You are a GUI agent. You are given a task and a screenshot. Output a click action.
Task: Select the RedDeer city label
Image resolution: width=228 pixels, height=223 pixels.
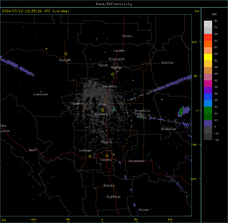[x=116, y=68]
